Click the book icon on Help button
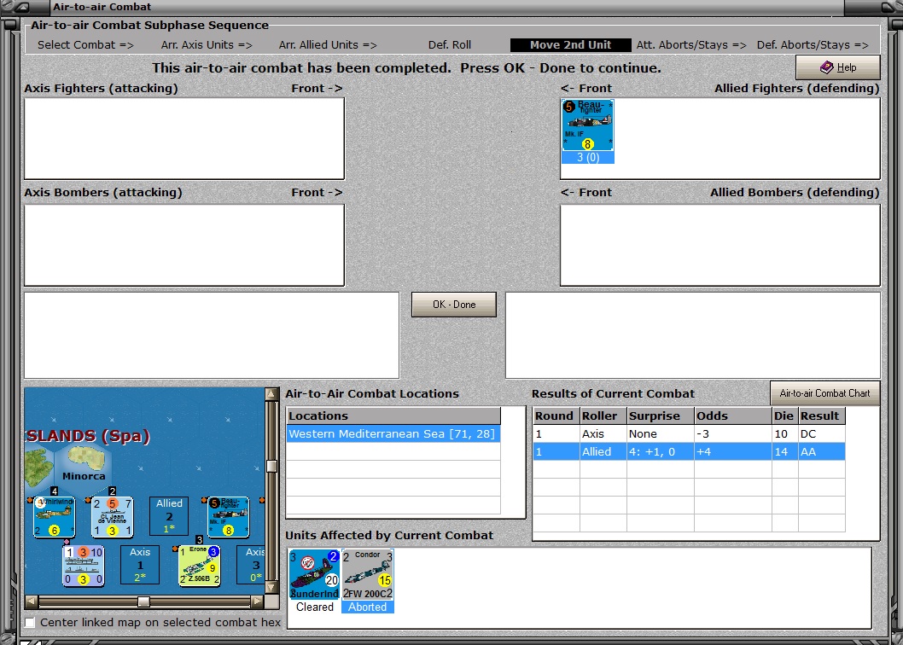Screen dimensions: 903x645 826,67
